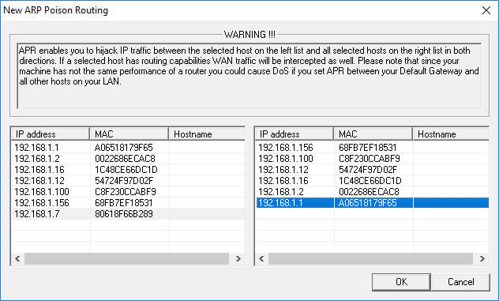Click the Cancel button
Viewport: 499px width, 301px height.
[x=460, y=282]
